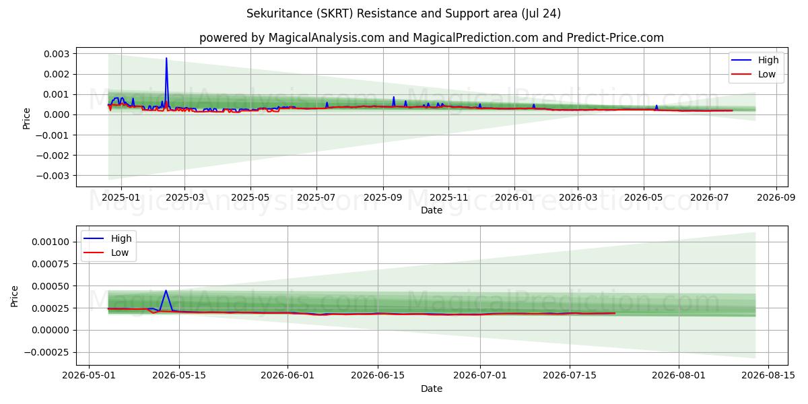The height and width of the screenshot is (404, 808).
Task: Click the 2026-03 x-axis tick label
Action: (x=578, y=197)
